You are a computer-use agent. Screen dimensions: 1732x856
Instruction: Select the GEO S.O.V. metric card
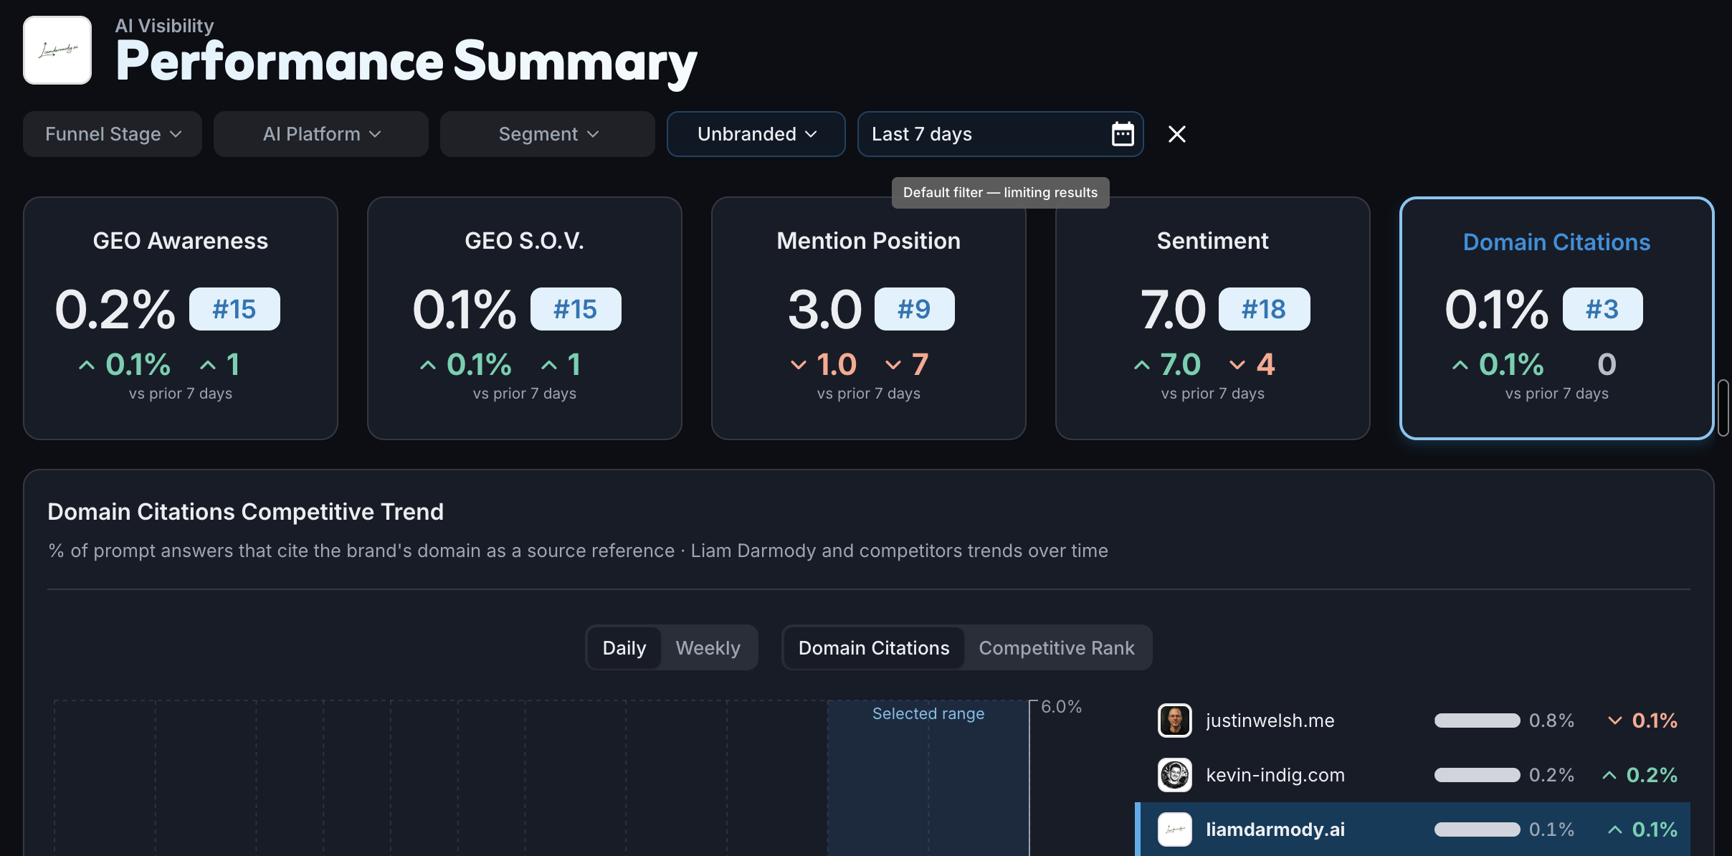525,318
